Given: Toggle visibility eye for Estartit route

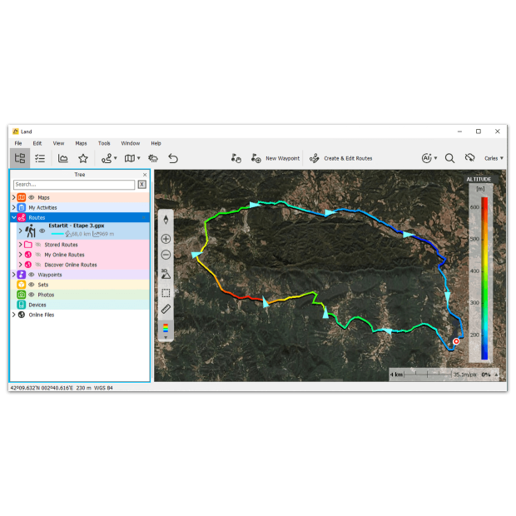Looking at the screenshot, I should point(42,231).
